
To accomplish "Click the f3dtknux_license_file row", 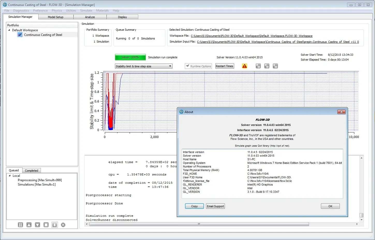I will tap(262, 181).
